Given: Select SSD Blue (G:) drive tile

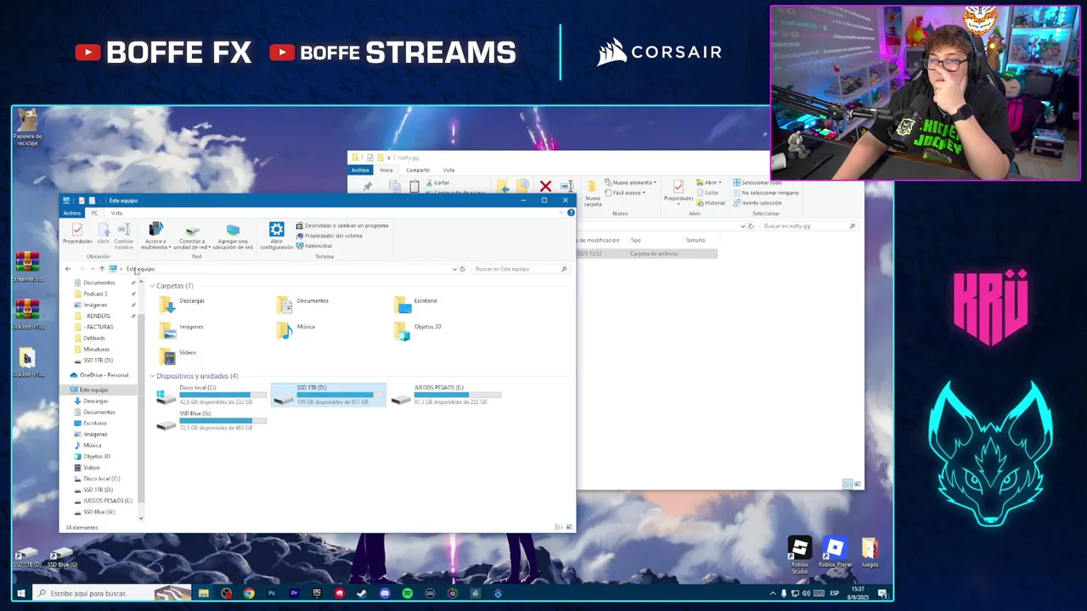Looking at the screenshot, I should (x=211, y=421).
